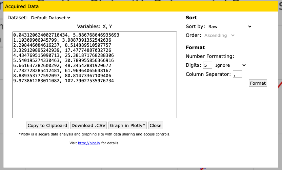
Task: Open the Ignore number formatting dropdown
Action: [x=230, y=65]
